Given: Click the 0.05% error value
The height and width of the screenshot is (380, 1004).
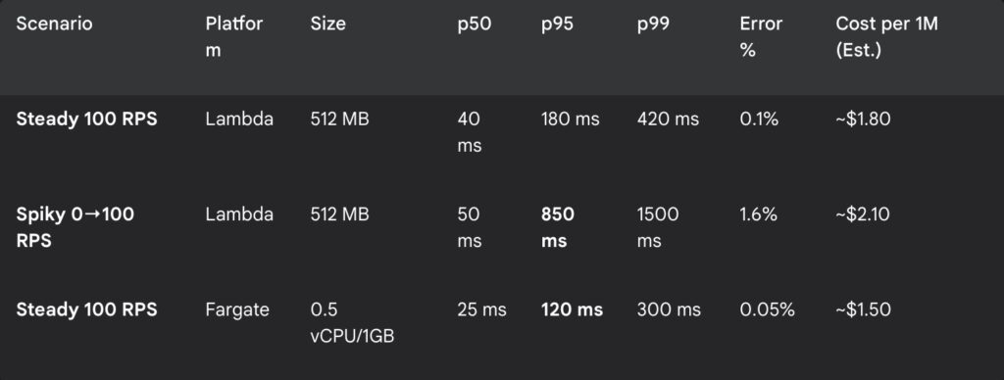Looking at the screenshot, I should [767, 310].
